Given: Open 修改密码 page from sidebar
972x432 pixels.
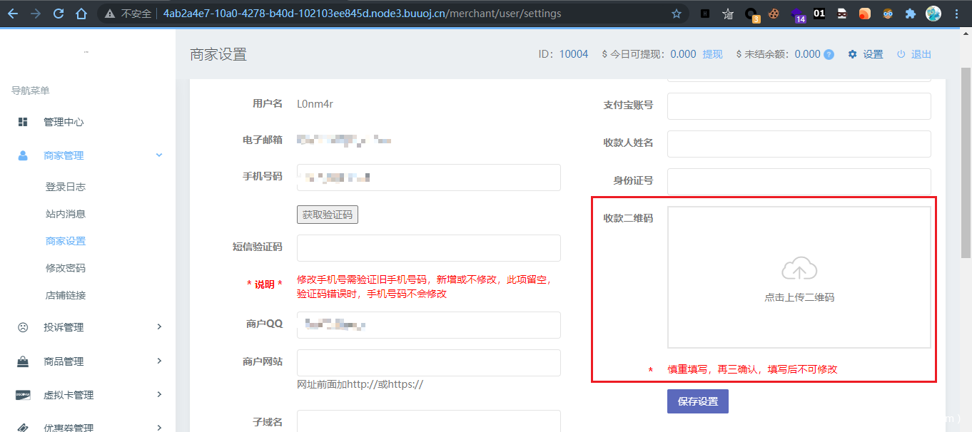Looking at the screenshot, I should [x=66, y=268].
